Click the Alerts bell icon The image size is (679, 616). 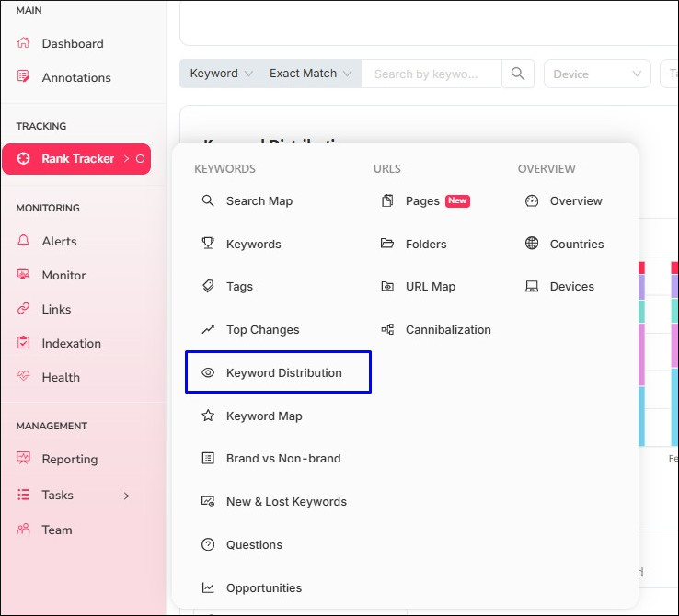pyautogui.click(x=23, y=240)
